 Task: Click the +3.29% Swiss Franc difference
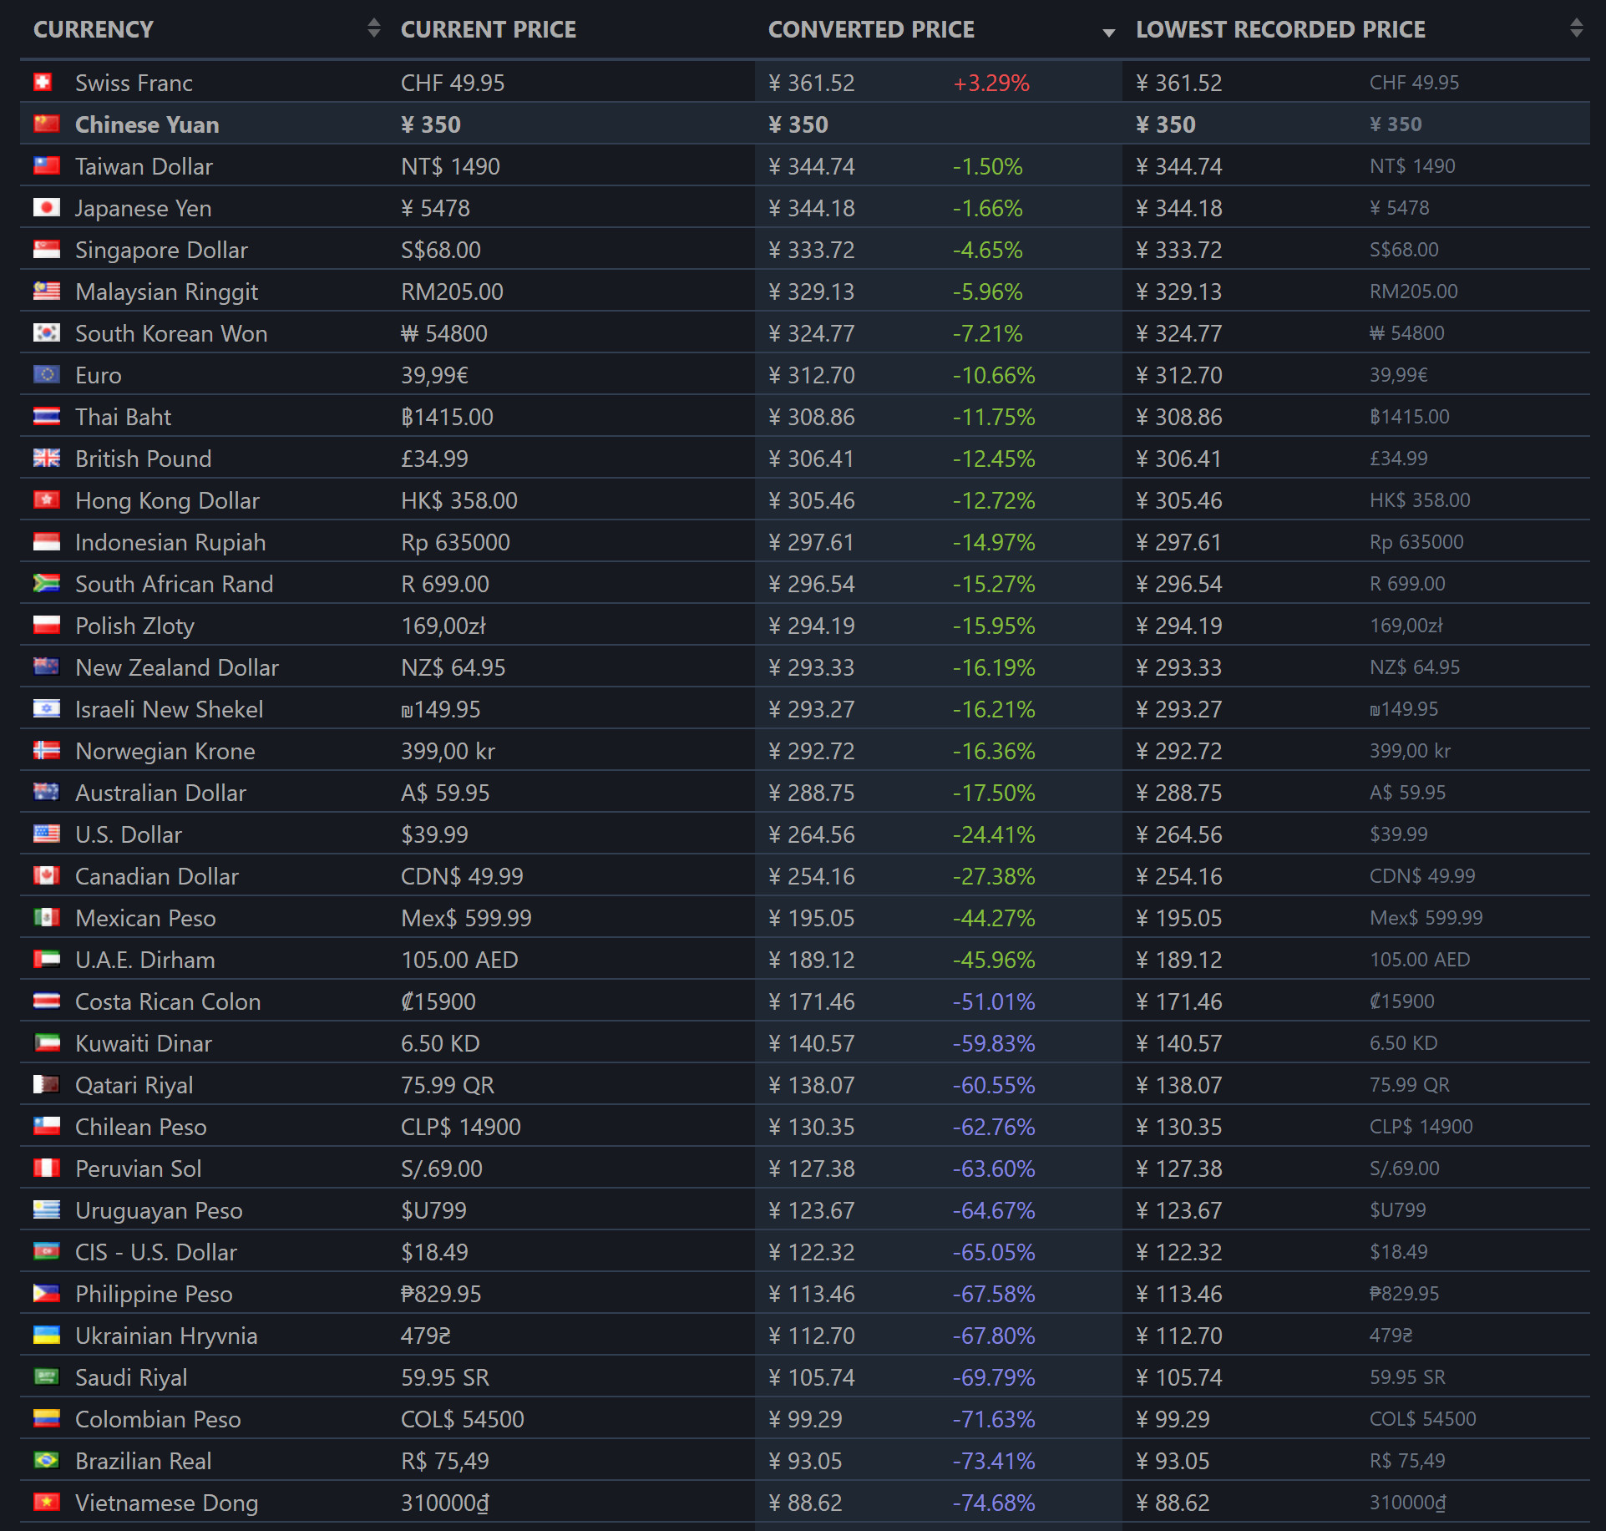point(991,83)
